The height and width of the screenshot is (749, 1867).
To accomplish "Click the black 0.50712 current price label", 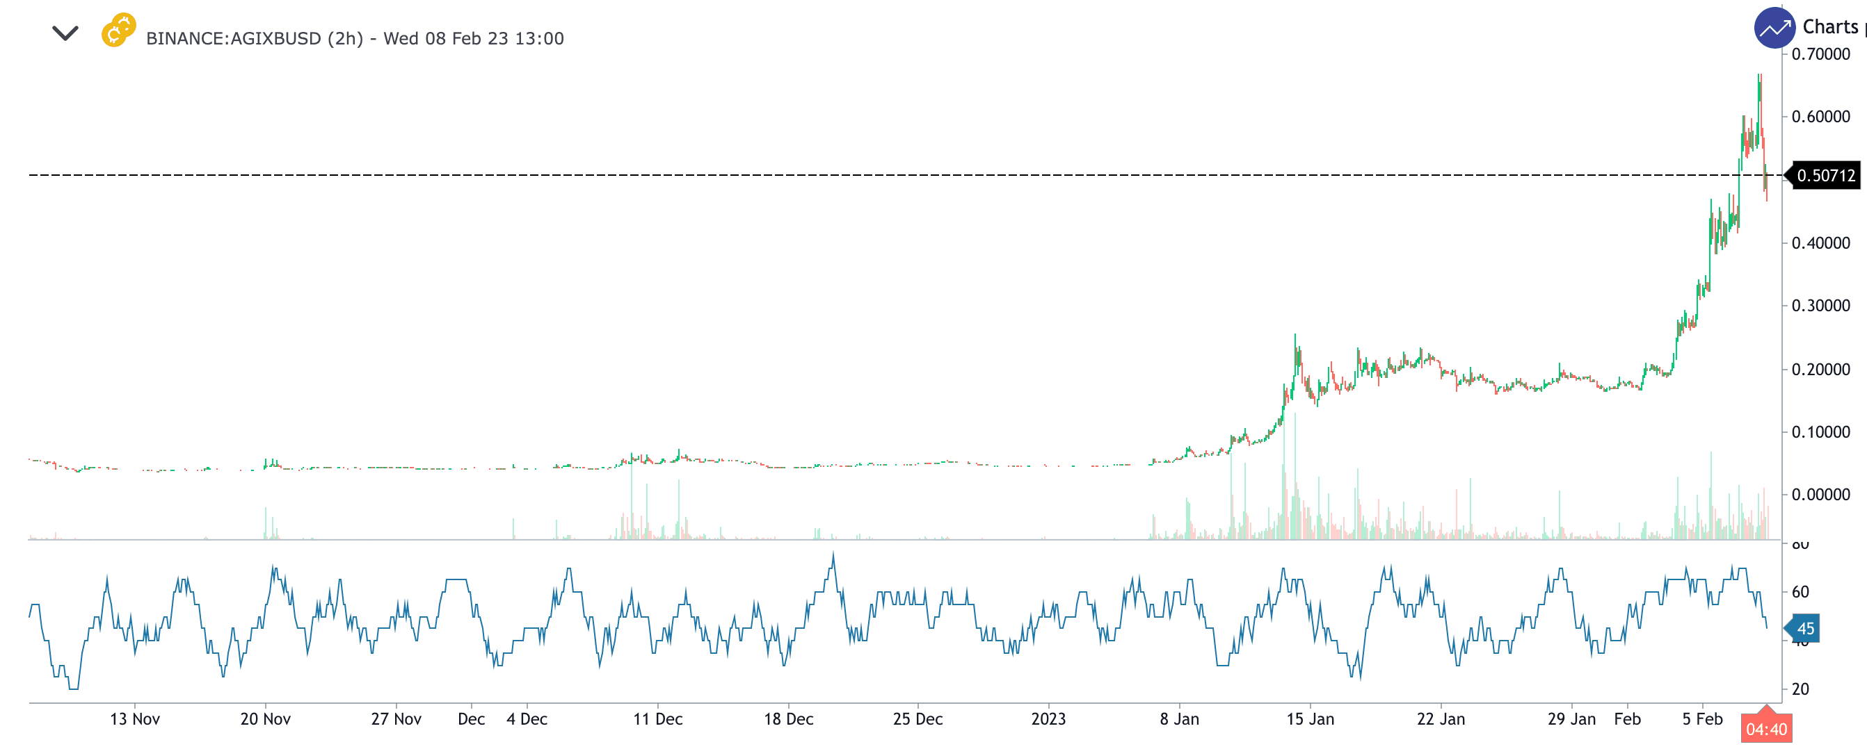I will [x=1825, y=176].
